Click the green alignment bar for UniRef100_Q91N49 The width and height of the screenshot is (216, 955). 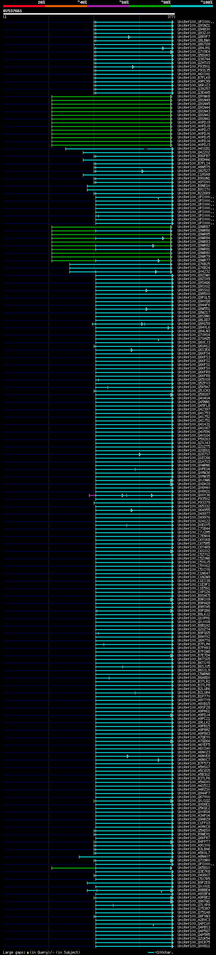pyautogui.click(x=111, y=100)
